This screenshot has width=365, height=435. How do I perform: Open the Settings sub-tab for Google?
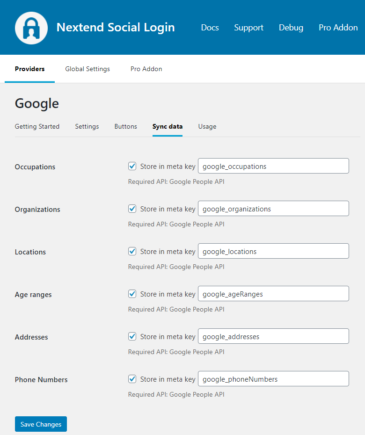(x=87, y=126)
